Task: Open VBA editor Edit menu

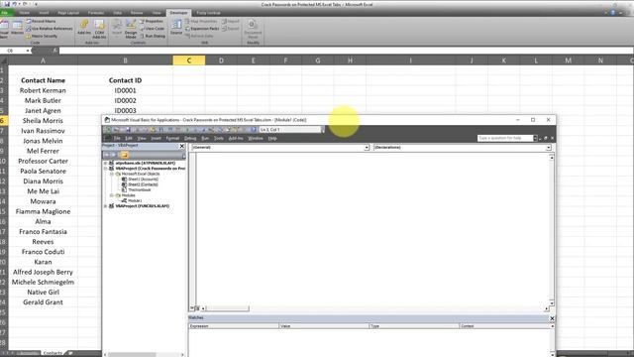Action: (129, 138)
